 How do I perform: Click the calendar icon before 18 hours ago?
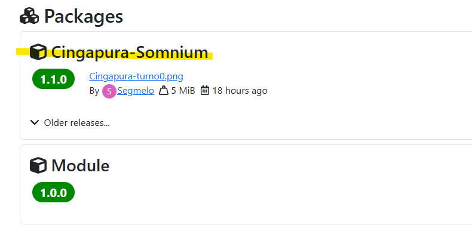[x=205, y=90]
